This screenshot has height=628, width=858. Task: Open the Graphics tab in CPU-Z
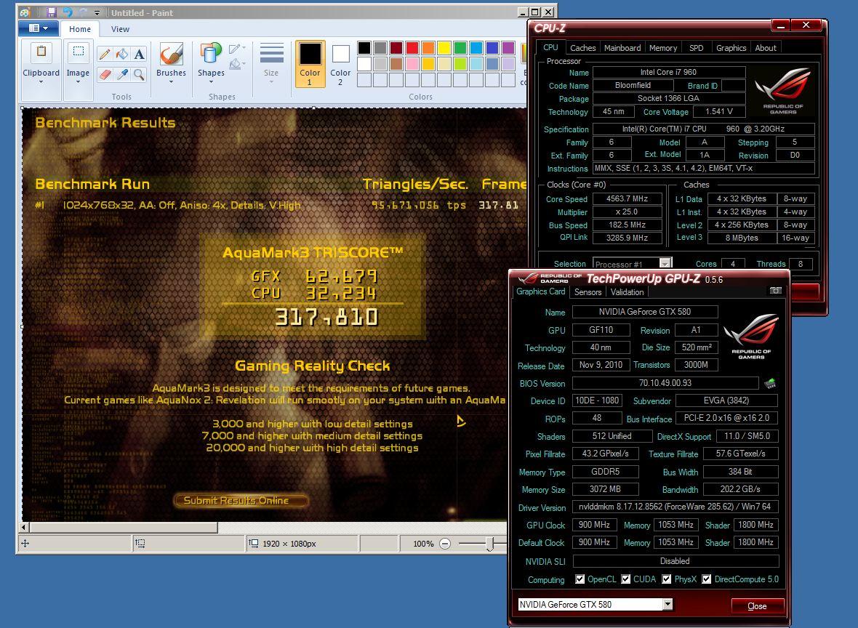pyautogui.click(x=731, y=47)
